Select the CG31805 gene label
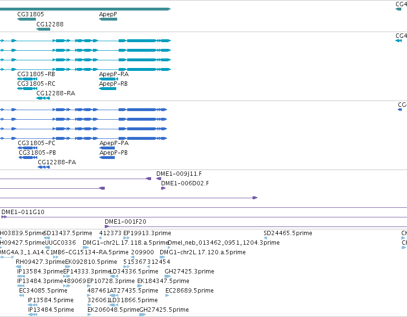 31,14
